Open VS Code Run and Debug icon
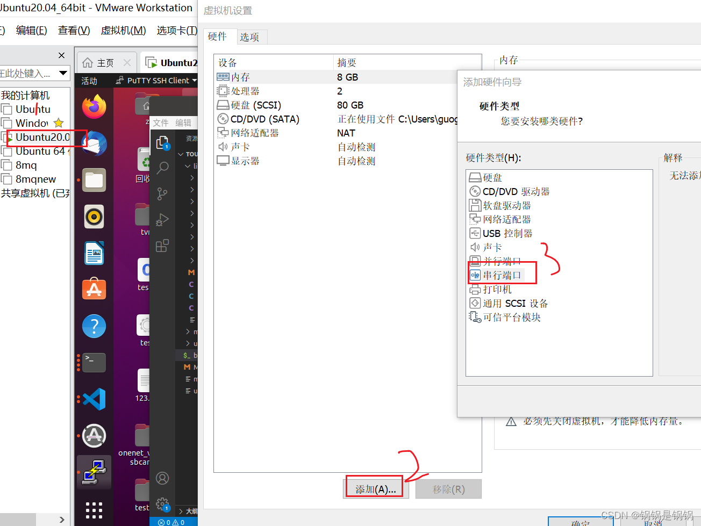 pyautogui.click(x=162, y=220)
